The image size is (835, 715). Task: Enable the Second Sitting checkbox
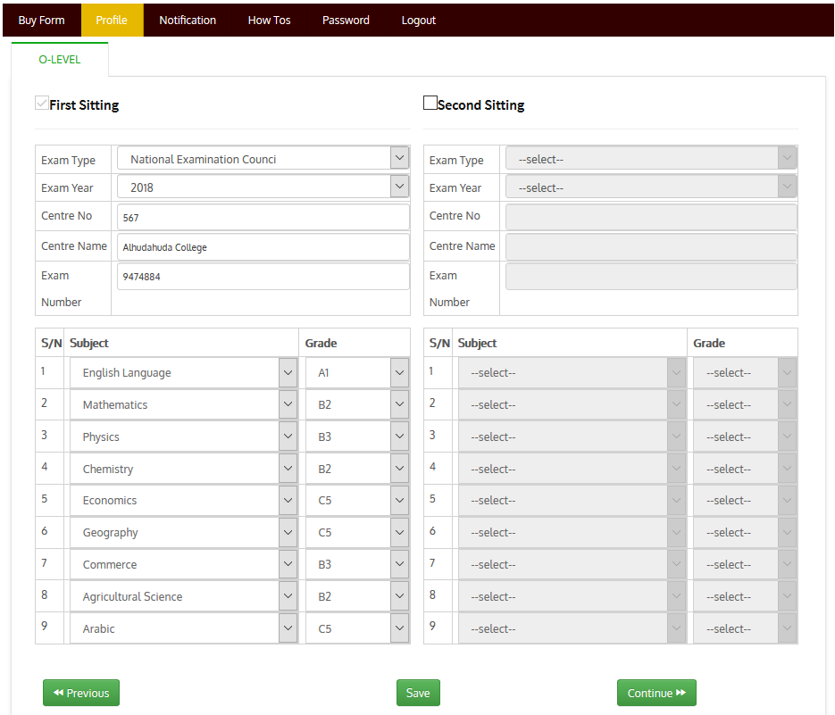[430, 103]
